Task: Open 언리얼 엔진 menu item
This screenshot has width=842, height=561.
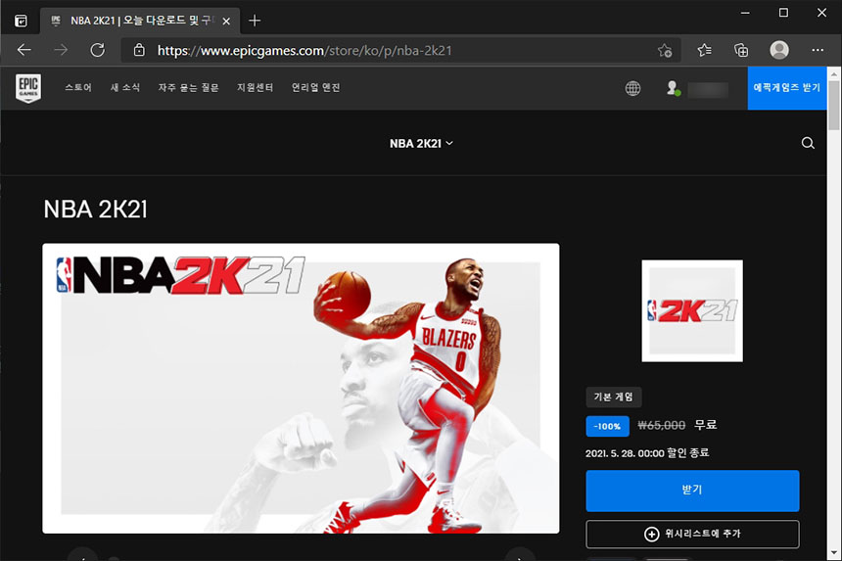Action: [x=315, y=87]
